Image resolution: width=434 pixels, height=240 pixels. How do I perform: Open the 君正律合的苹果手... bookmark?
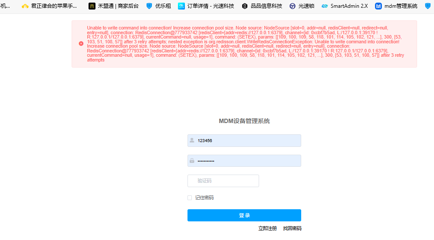point(49,6)
